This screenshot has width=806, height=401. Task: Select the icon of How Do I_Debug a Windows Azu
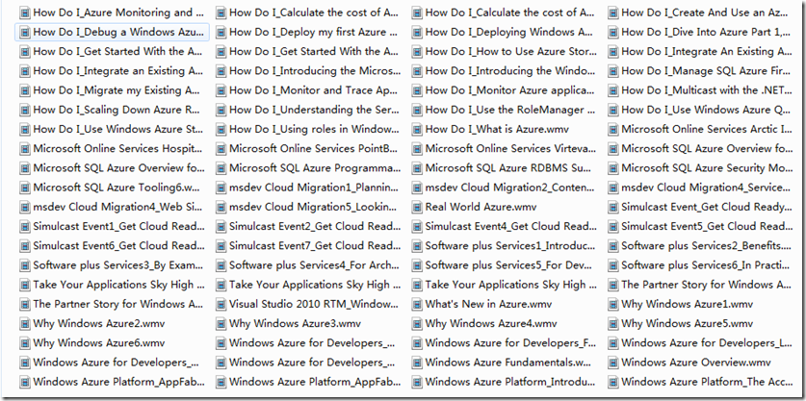tap(25, 33)
